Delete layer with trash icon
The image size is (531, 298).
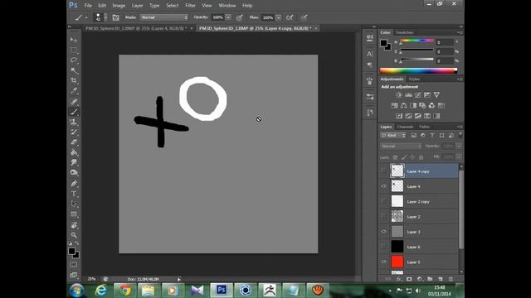[451, 279]
